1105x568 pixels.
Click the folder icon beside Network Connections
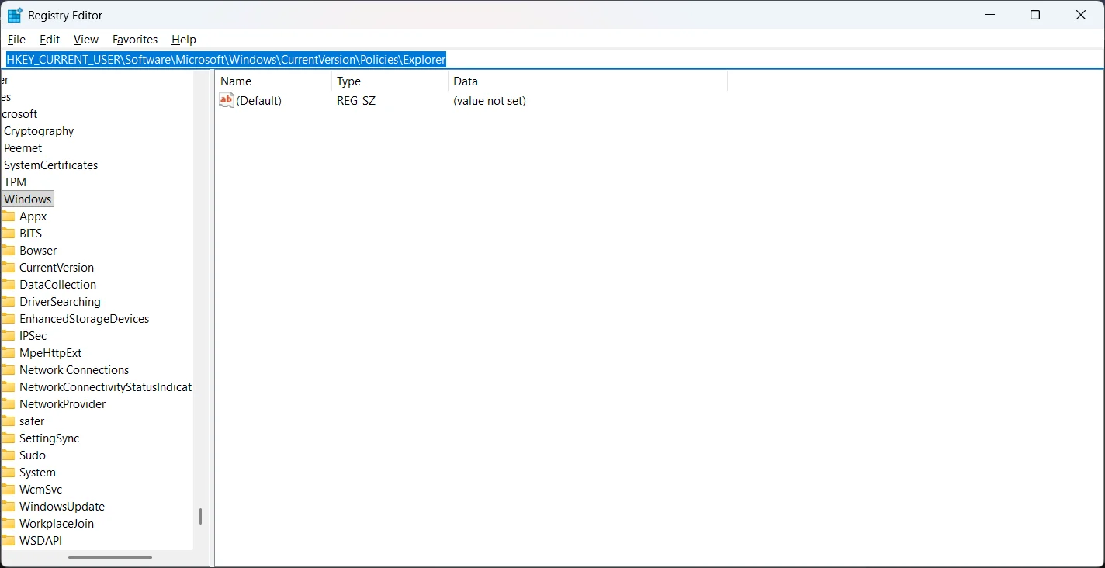[9, 369]
